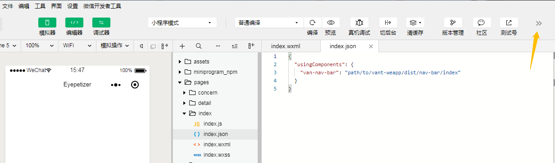Click the 测试号 test account icon
Screen dimensions: 555x163
(509, 23)
